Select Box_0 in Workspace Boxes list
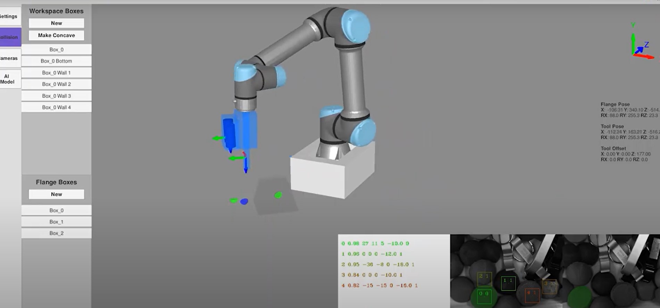This screenshot has width=660, height=308. tap(56, 50)
